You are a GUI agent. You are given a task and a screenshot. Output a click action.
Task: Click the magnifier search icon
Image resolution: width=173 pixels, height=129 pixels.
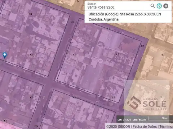(152, 6)
